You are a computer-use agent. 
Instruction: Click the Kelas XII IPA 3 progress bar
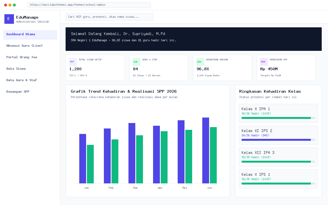pyautogui.click(x=278, y=162)
